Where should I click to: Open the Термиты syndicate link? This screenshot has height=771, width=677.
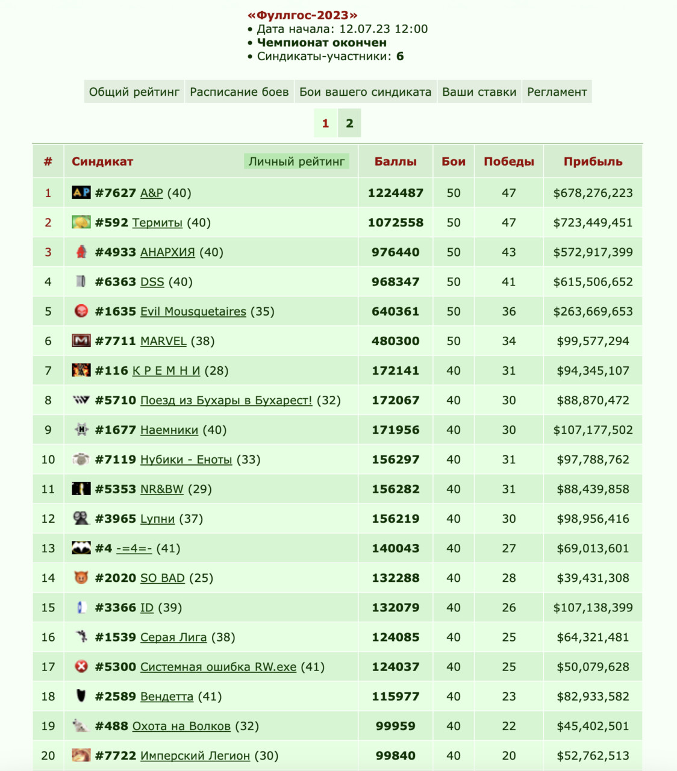tap(157, 222)
